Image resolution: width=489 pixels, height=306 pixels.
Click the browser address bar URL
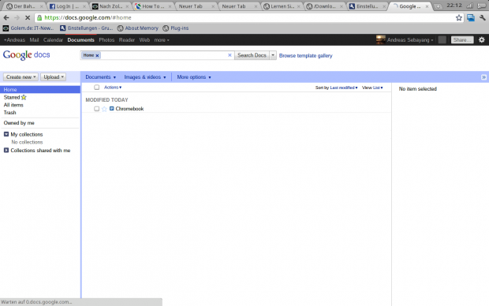(88, 18)
